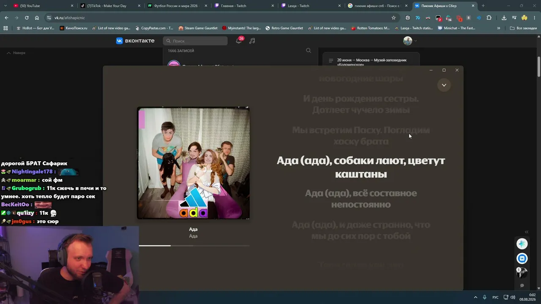Open the tab search dropdown arrow
Viewport: 541px width, 304px height.
pyautogui.click(x=6, y=6)
